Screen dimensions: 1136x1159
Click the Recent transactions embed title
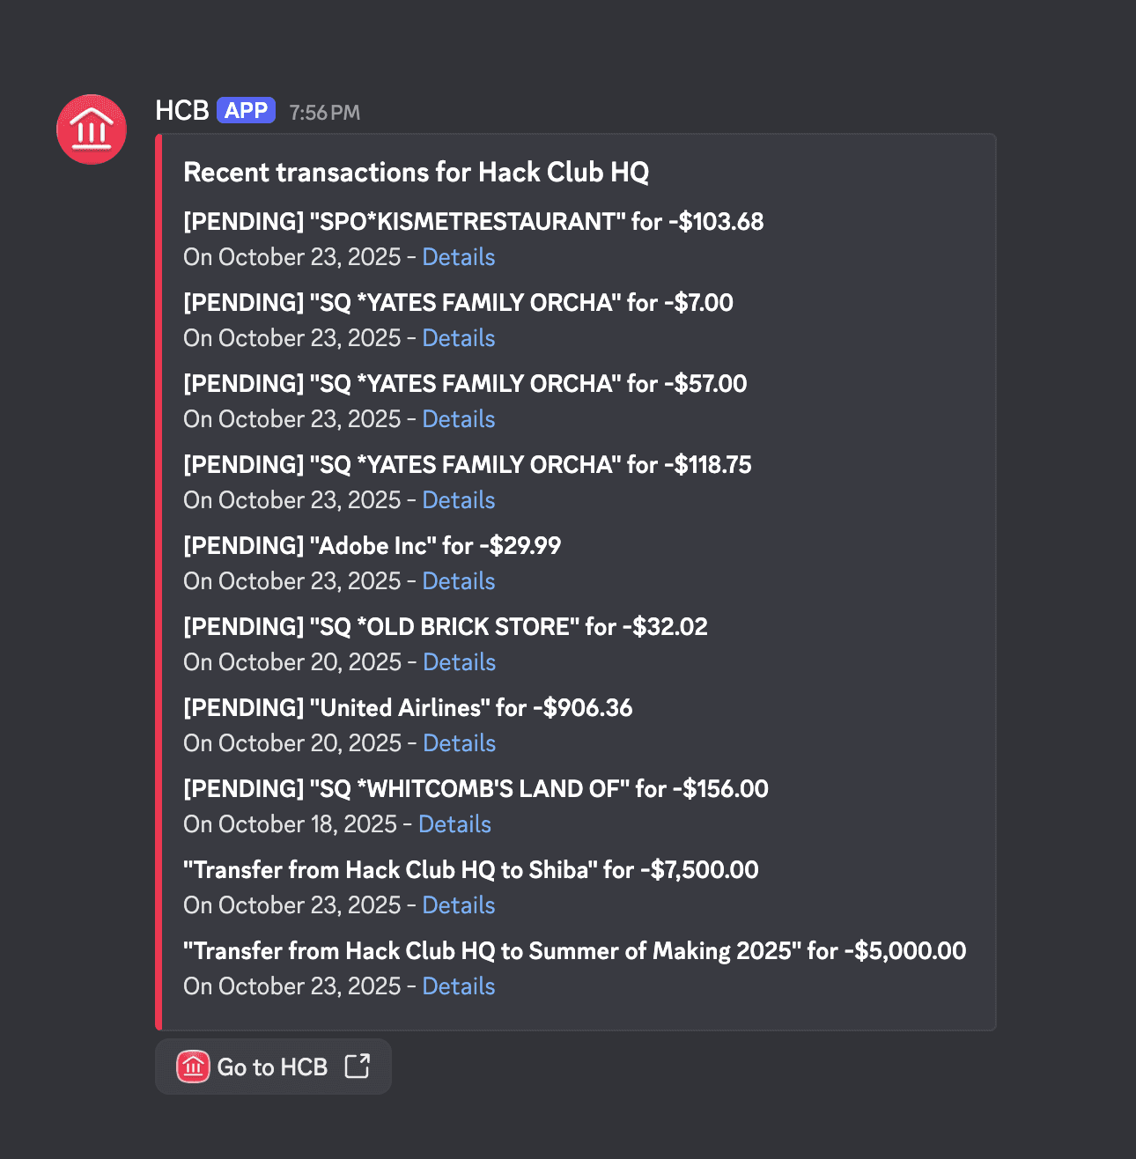point(416,173)
